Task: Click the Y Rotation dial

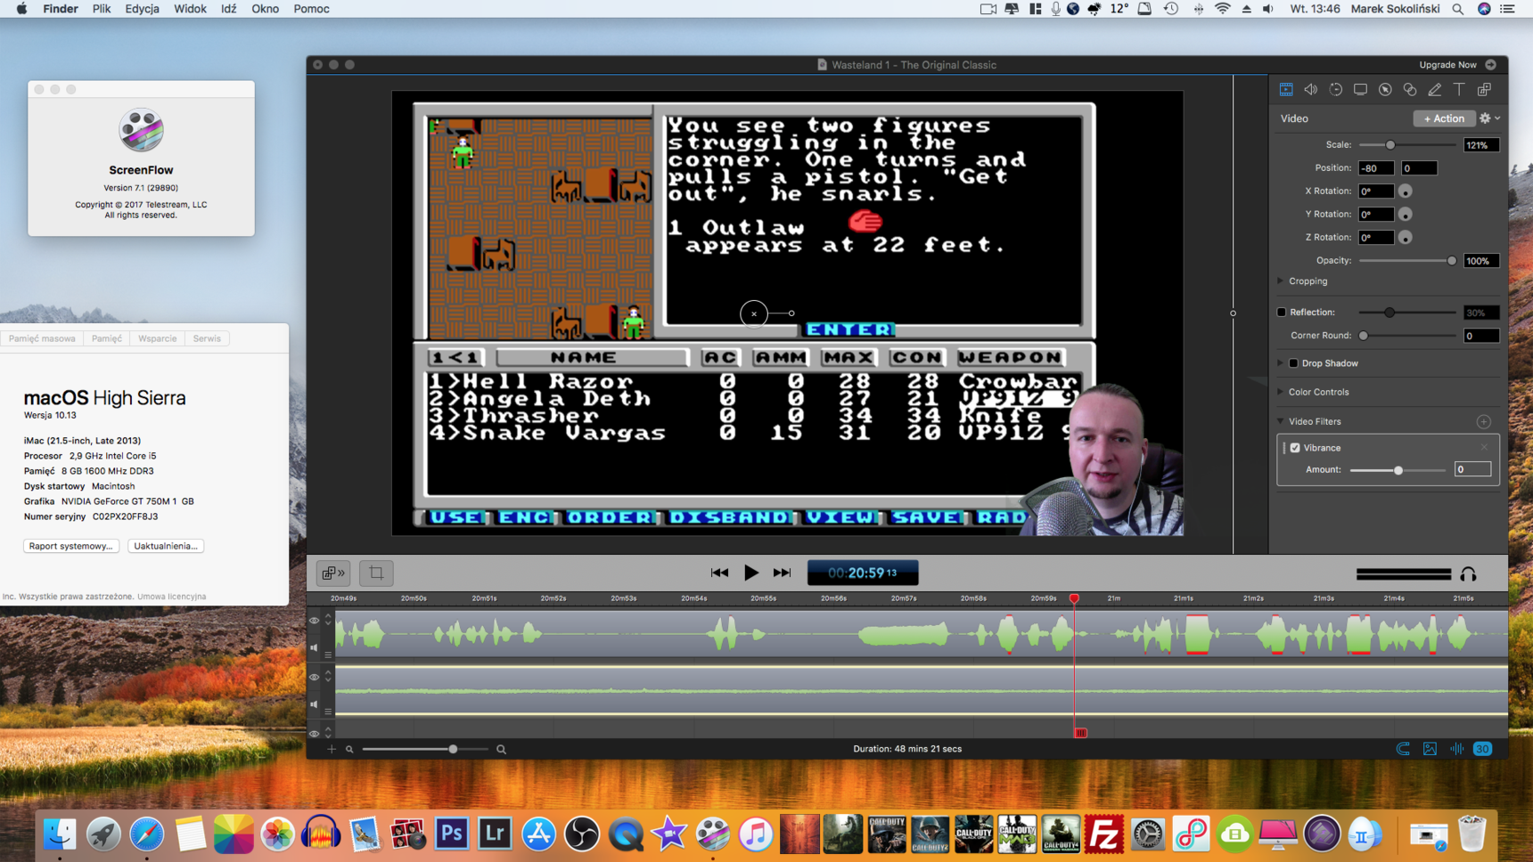Action: (x=1406, y=215)
